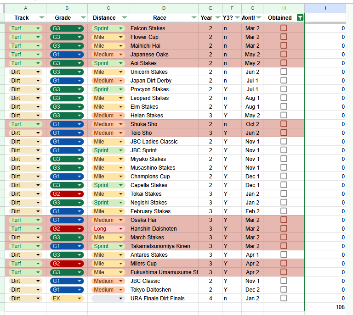
Task: Select the March Stakes cell
Action: (164, 238)
